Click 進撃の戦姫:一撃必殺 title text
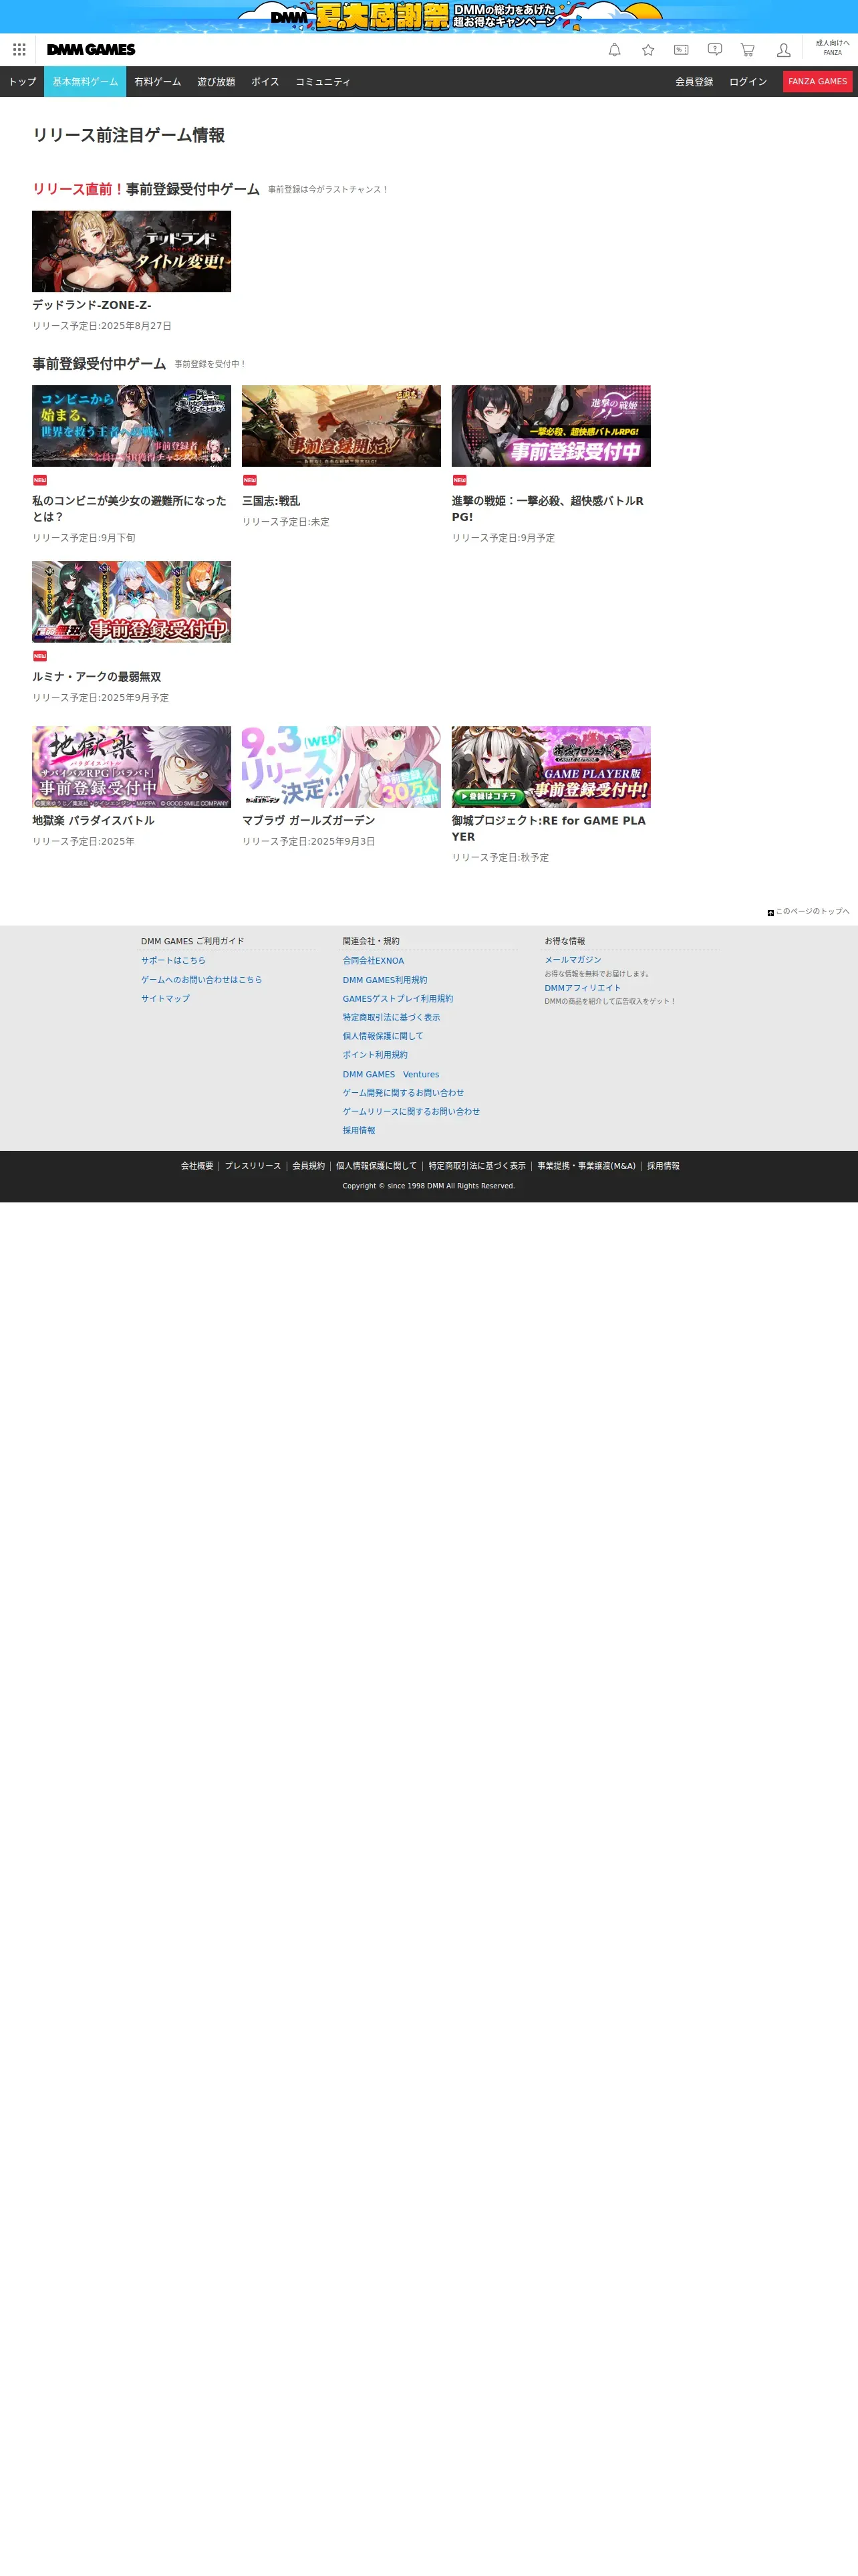Image resolution: width=858 pixels, height=2576 pixels. [x=547, y=509]
